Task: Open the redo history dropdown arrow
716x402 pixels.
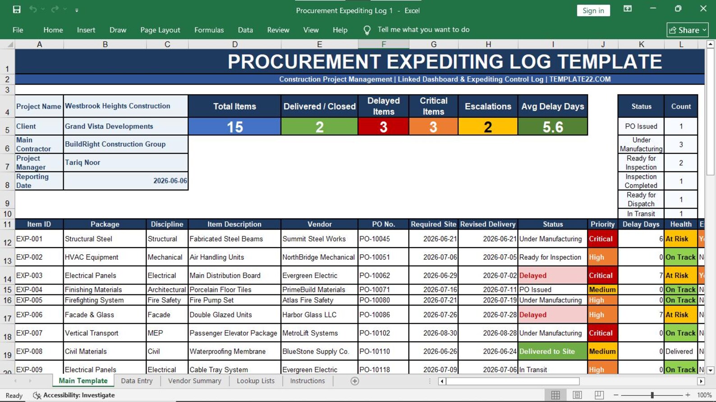Action: coord(65,9)
